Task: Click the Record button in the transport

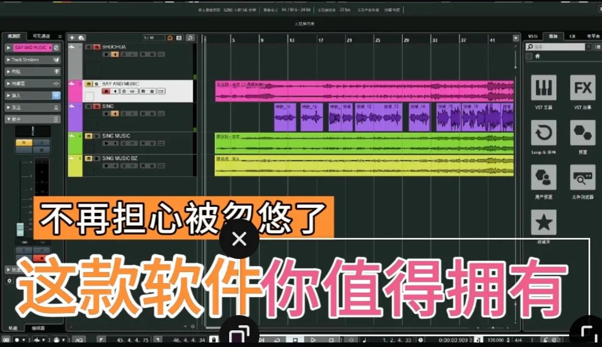Action: click(331, 340)
